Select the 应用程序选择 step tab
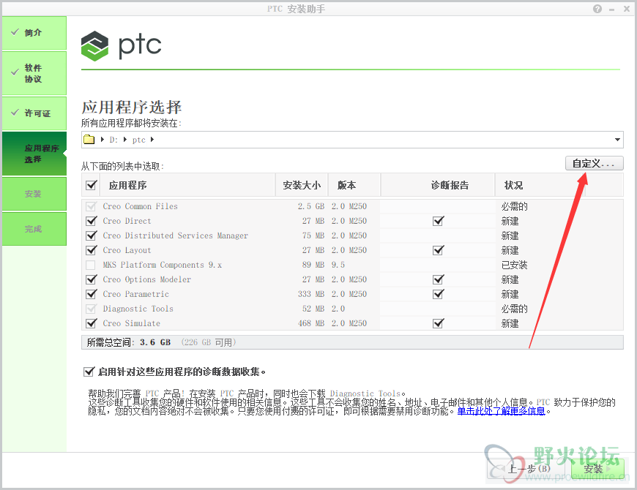The height and width of the screenshot is (490, 637). click(34, 154)
